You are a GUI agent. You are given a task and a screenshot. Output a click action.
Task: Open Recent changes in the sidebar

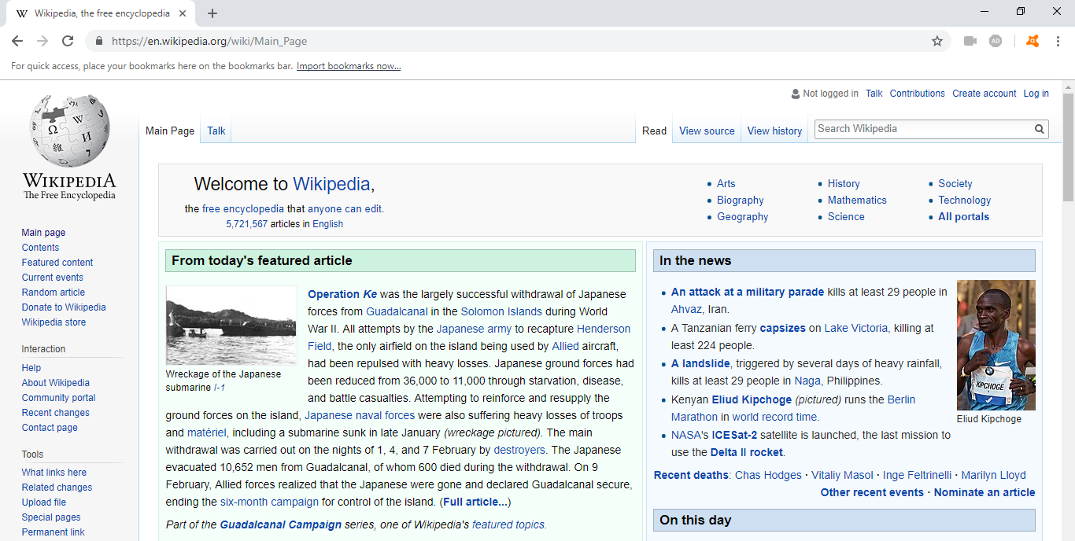pyautogui.click(x=56, y=413)
